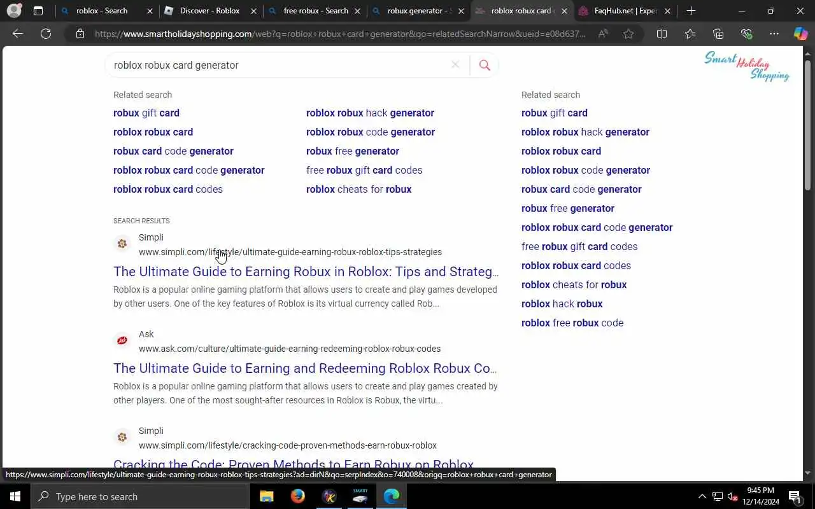Open sidebar 'robux free generator' link
The image size is (815, 509).
568,208
